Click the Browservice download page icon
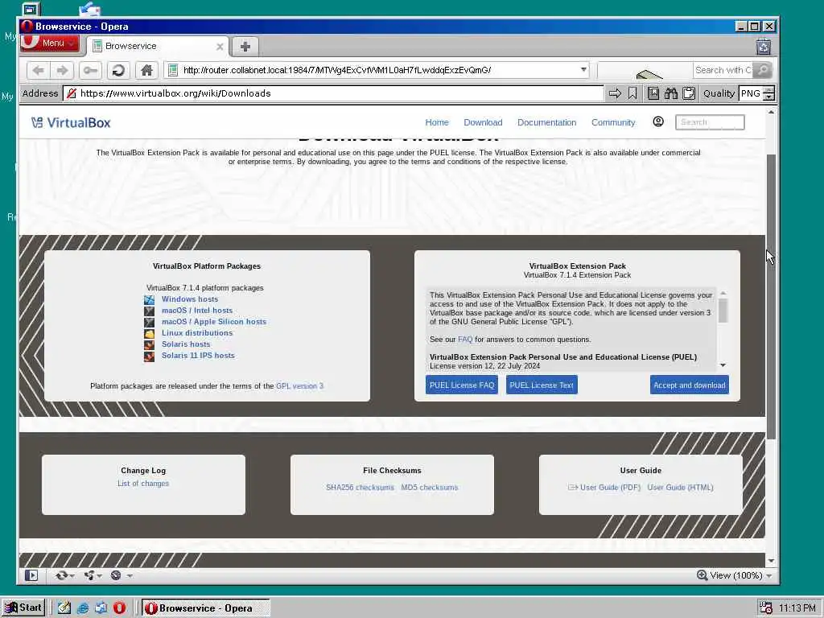This screenshot has height=618, width=824. click(x=653, y=93)
